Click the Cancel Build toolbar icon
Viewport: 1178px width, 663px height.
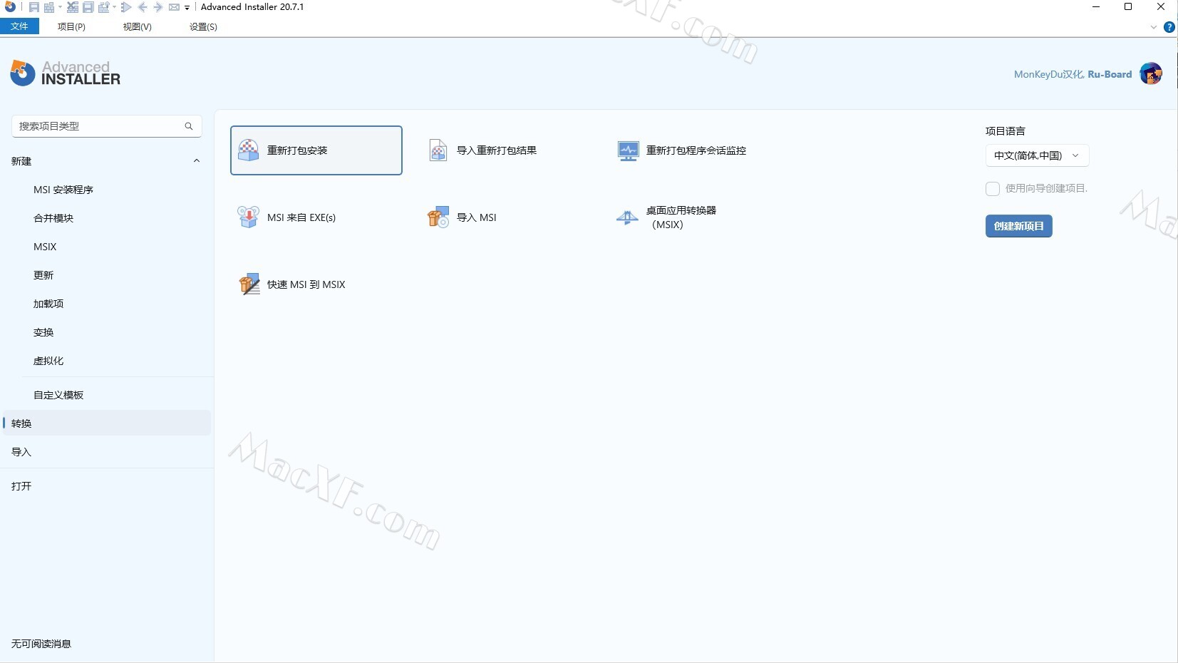click(x=73, y=7)
